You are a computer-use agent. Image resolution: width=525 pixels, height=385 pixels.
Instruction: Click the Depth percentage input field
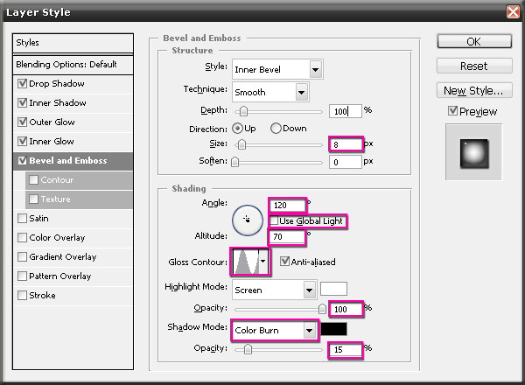[x=346, y=111]
